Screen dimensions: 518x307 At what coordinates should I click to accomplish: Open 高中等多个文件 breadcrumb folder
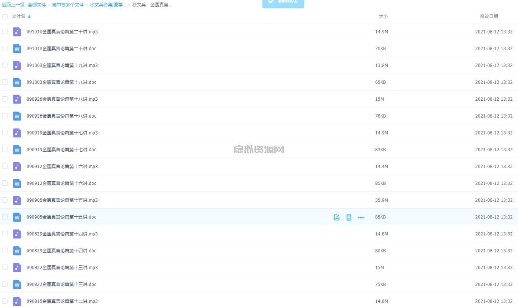(68, 5)
